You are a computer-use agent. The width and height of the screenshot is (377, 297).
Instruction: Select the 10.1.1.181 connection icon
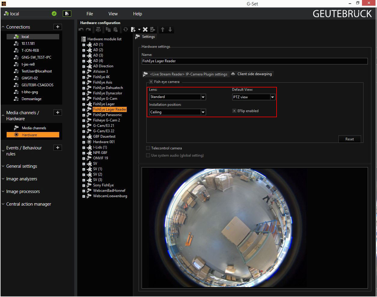(16, 44)
